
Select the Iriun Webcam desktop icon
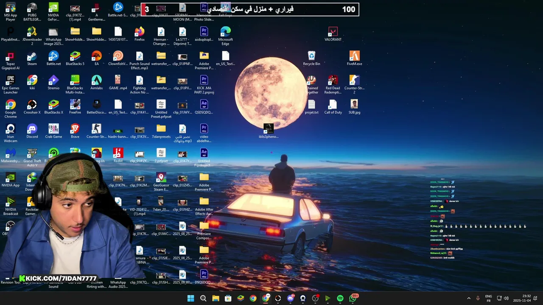pyautogui.click(x=11, y=133)
